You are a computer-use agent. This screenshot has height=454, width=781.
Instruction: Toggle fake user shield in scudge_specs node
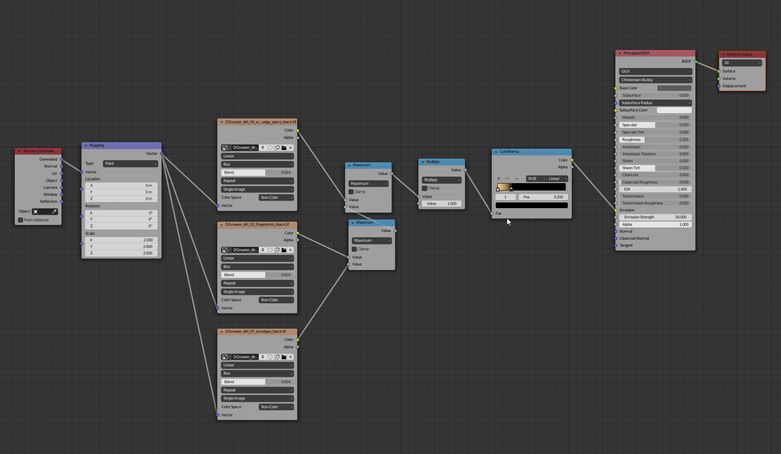(270, 148)
